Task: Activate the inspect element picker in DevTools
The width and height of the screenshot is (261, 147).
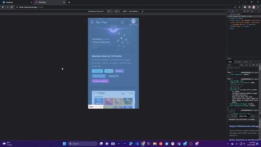Action: point(229,11)
